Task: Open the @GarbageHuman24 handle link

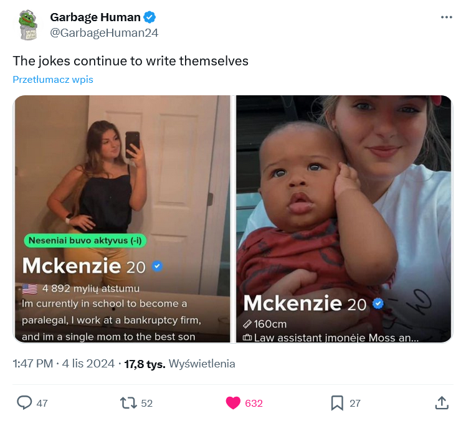Action: click(x=104, y=33)
